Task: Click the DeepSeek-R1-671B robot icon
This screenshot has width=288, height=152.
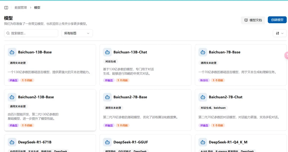Action: (x=12, y=142)
